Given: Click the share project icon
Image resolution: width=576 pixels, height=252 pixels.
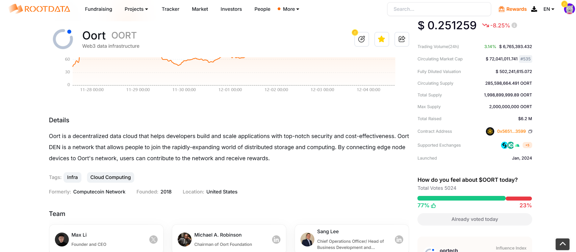Looking at the screenshot, I should tap(402, 39).
